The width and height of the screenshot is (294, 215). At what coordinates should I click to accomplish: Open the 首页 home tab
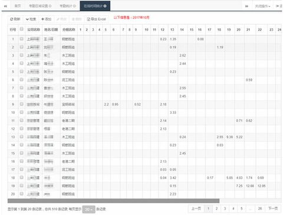point(18,6)
